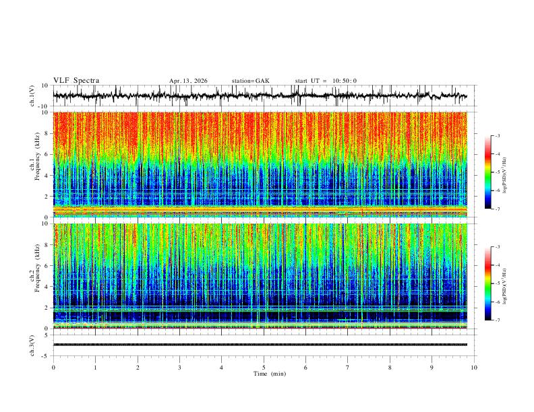Click the time axis tick '10'
534x412 pixels.
click(x=474, y=368)
